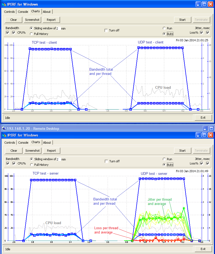The image size is (215, 254).
Task: Select the Auto radio button in the client window
Action: coord(164,34)
